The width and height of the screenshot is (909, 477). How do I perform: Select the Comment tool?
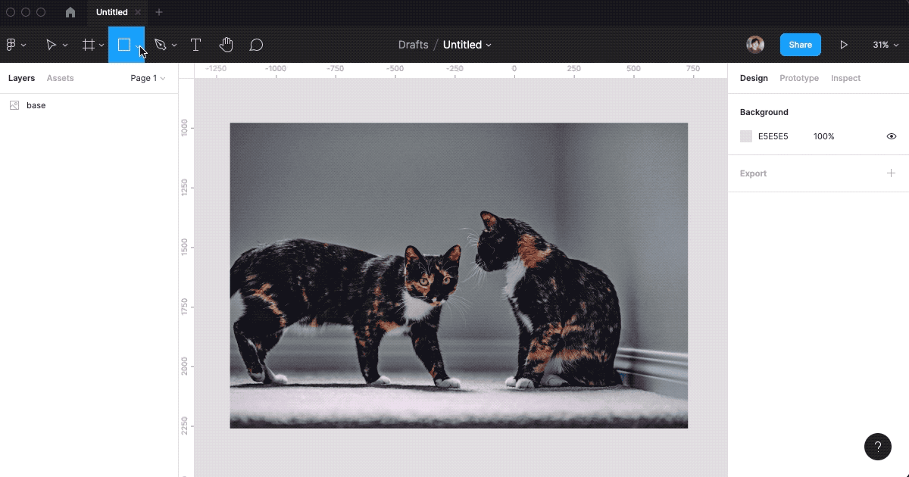point(256,45)
